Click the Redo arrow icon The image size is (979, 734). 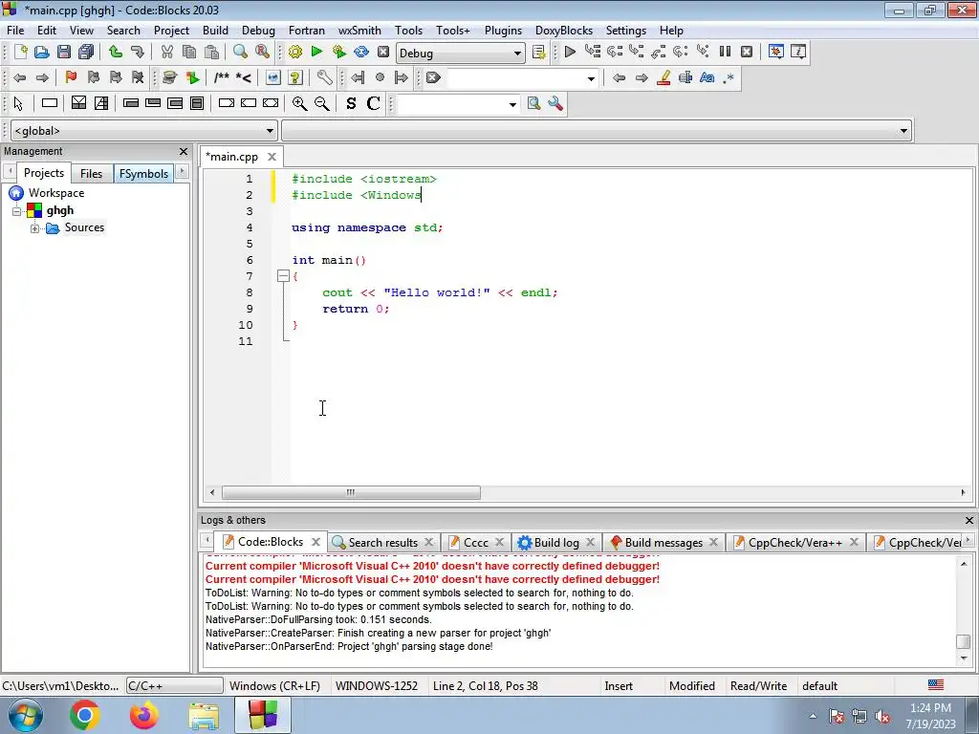pyautogui.click(x=138, y=52)
